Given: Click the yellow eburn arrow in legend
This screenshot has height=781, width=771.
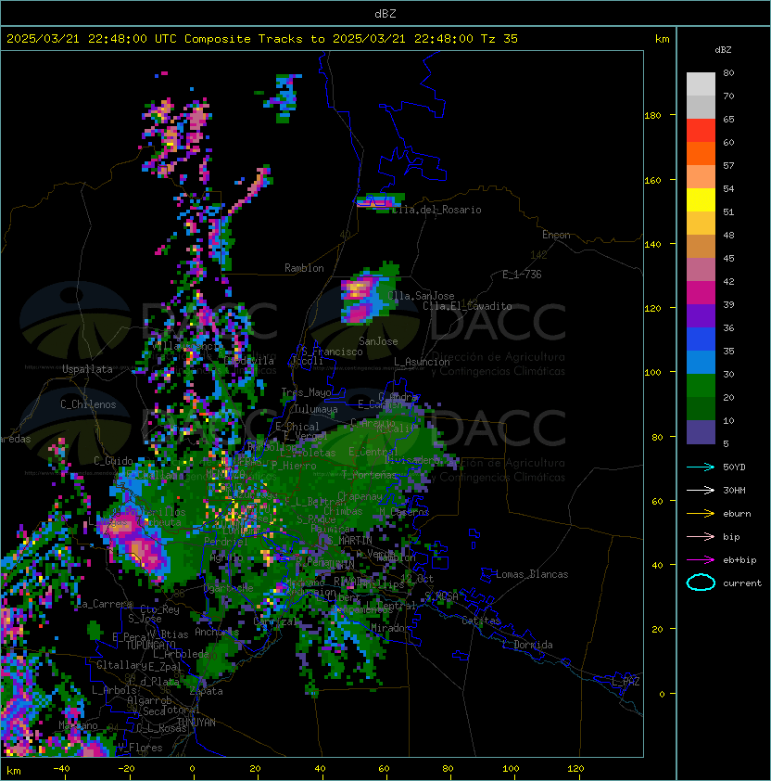Looking at the screenshot, I should tap(701, 514).
